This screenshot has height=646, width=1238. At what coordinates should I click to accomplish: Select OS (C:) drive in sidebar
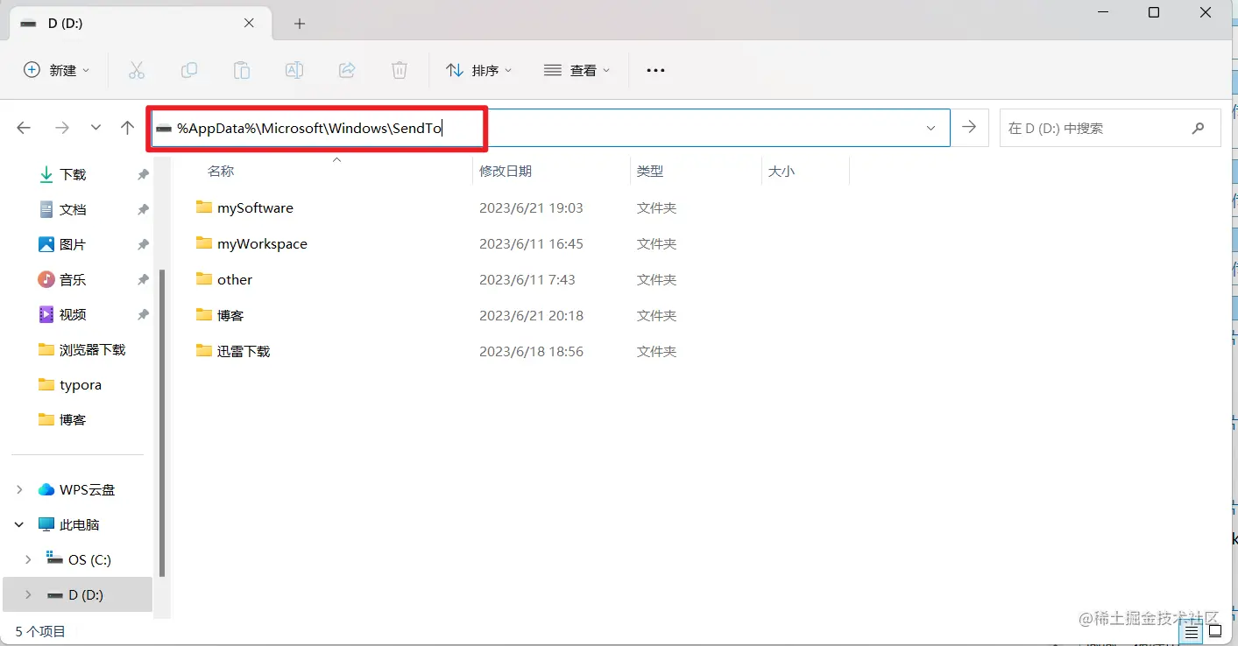tap(79, 560)
